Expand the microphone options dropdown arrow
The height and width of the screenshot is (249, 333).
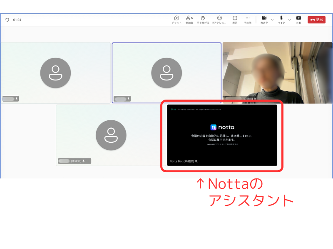point(290,20)
